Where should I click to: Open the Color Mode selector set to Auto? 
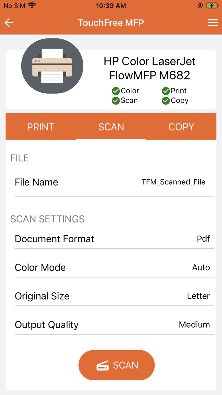pos(111,267)
